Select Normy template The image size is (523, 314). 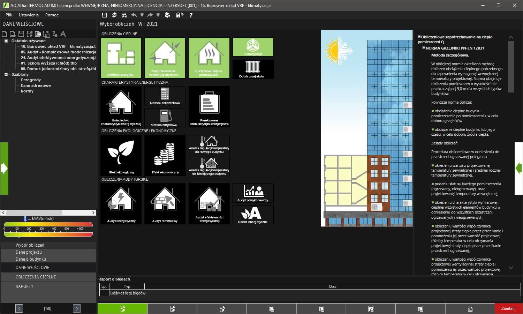tap(27, 91)
